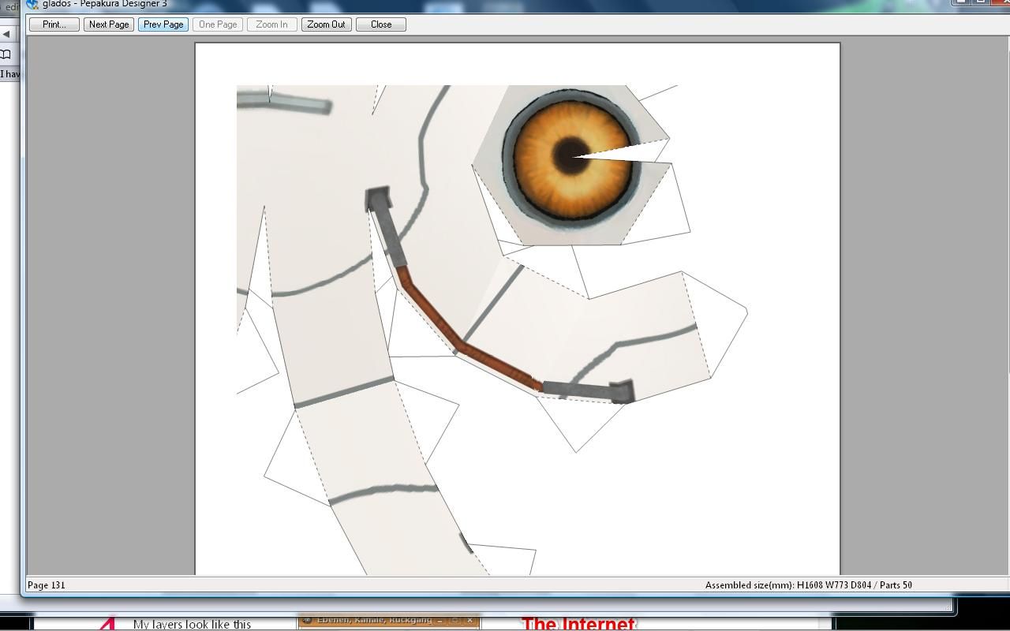Switch to One Page view
This screenshot has height=631, width=1010.
tap(217, 24)
